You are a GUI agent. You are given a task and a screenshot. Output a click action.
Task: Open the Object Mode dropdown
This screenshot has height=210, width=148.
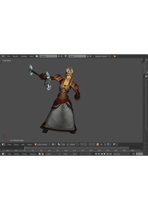pos(42,144)
